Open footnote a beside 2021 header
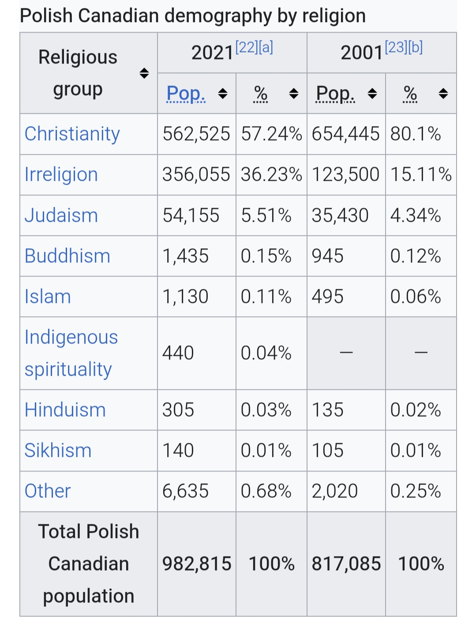This screenshot has width=476, height=628. (266, 47)
